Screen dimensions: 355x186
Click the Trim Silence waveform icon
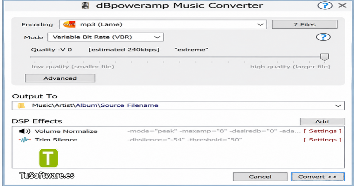pyautogui.click(x=25, y=140)
